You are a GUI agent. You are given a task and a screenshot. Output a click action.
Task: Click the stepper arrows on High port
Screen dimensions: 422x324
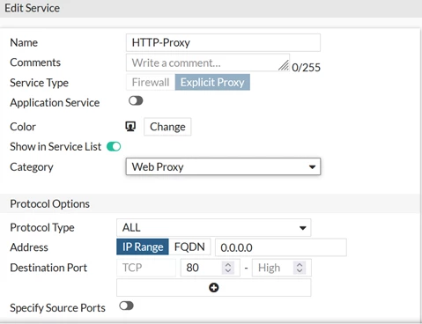[x=300, y=268]
